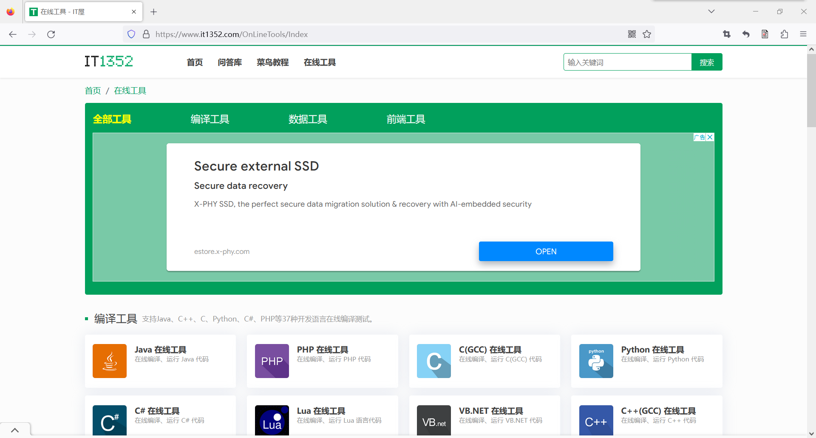The width and height of the screenshot is (816, 438).
Task: Open the 首页 nav menu item
Action: 195,63
